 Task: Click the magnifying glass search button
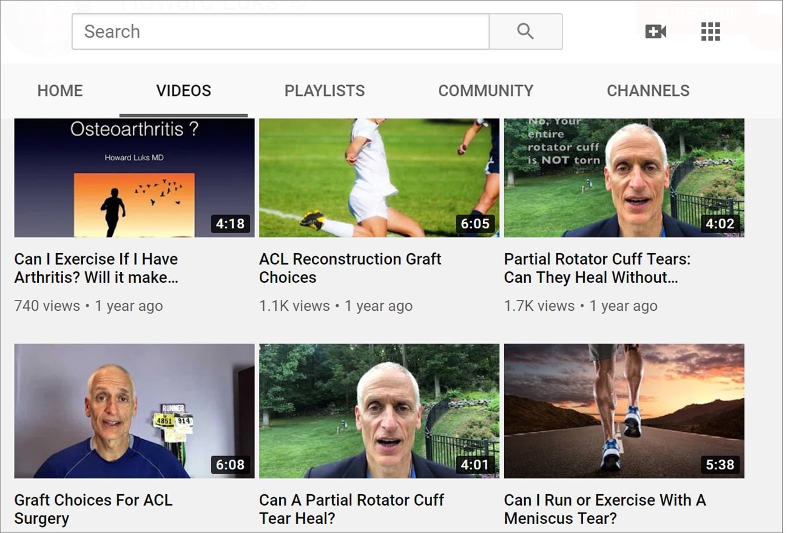525,32
